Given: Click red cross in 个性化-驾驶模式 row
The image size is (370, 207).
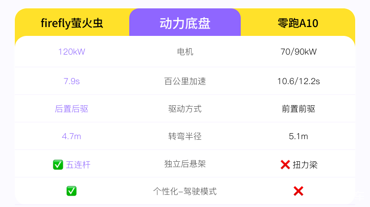Looking at the screenshot, I should point(298,191).
